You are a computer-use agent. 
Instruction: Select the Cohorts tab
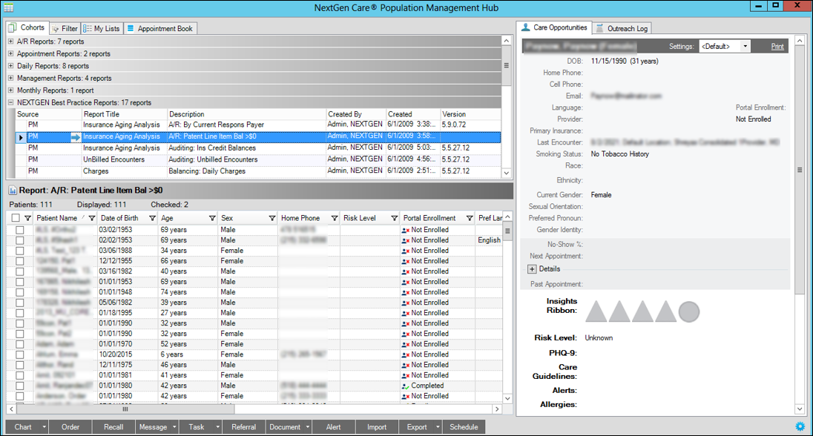pos(27,27)
